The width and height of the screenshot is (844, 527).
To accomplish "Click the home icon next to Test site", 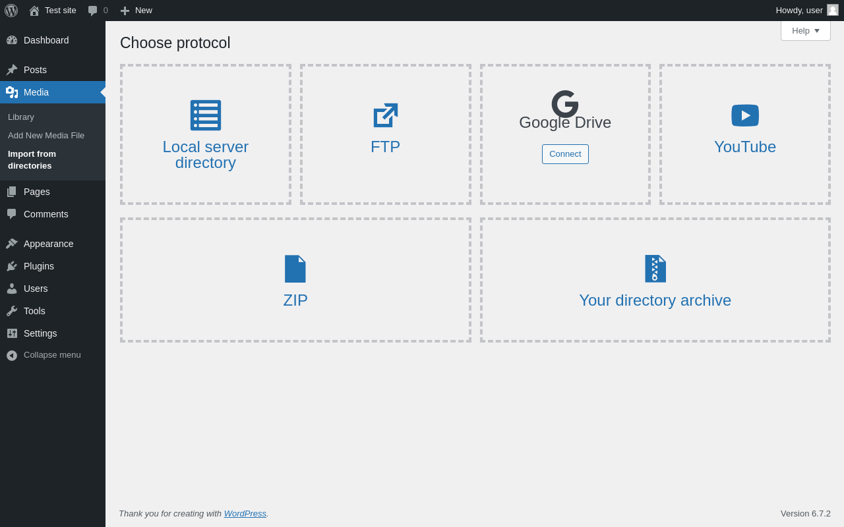I will 34,11.
